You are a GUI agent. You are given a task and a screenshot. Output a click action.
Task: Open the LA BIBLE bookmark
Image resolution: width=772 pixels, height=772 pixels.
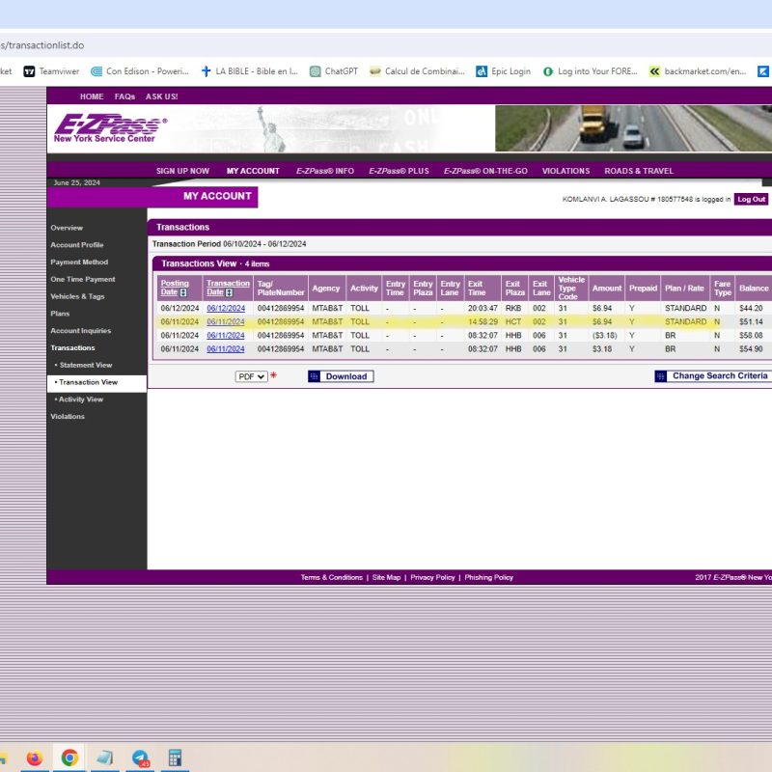pos(250,71)
